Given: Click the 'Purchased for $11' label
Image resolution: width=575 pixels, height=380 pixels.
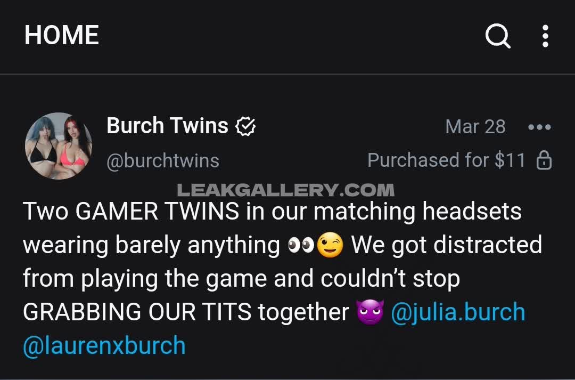Looking at the screenshot, I should 446,160.
